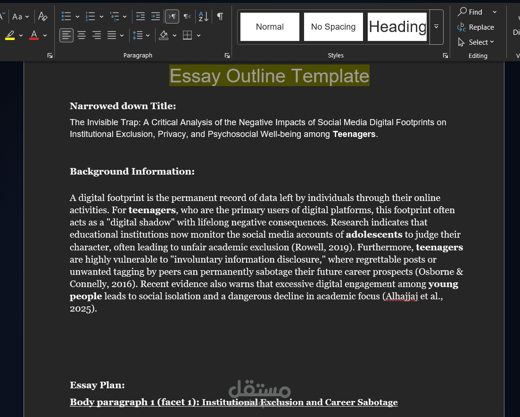Toggle justified paragraph alignment
Image resolution: width=520 pixels, height=417 pixels.
[x=111, y=35]
